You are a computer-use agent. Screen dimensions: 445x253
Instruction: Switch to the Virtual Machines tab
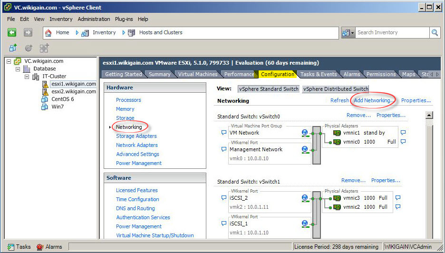pyautogui.click(x=197, y=74)
